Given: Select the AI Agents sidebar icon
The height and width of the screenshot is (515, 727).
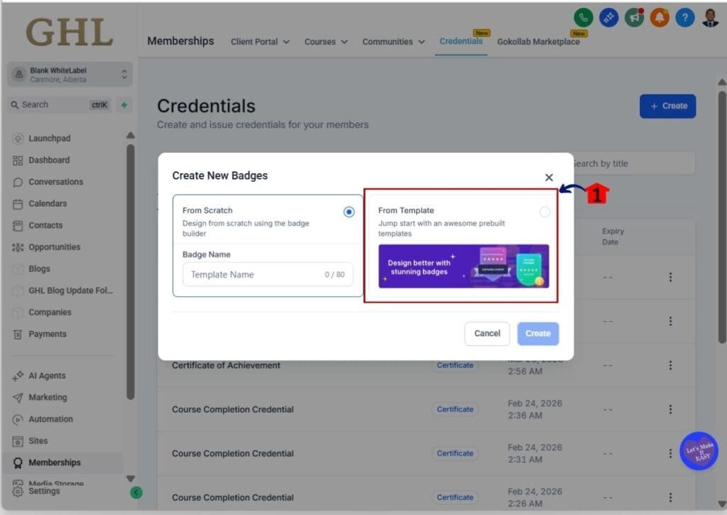Looking at the screenshot, I should [x=19, y=375].
